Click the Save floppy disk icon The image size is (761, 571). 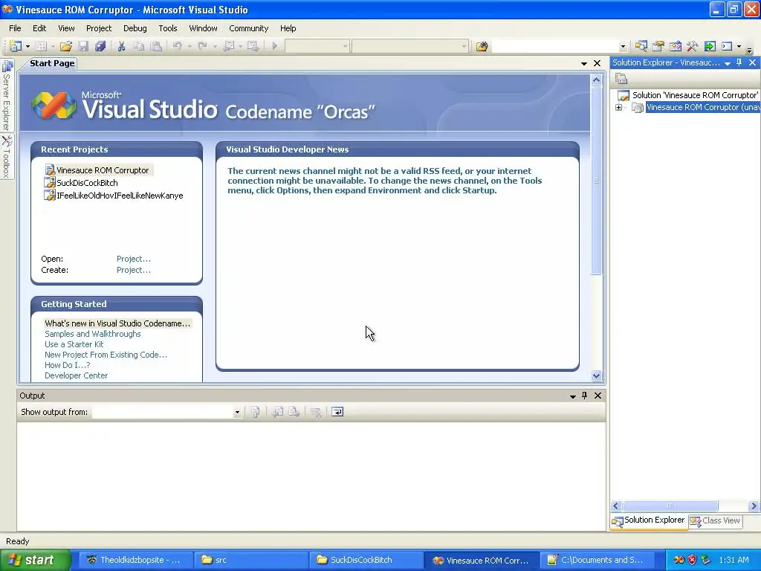point(83,46)
